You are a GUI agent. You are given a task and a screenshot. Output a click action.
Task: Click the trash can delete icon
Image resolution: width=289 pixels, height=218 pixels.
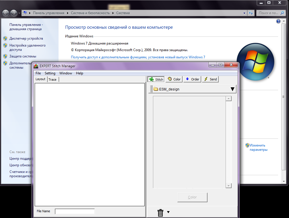pyautogui.click(x=160, y=213)
